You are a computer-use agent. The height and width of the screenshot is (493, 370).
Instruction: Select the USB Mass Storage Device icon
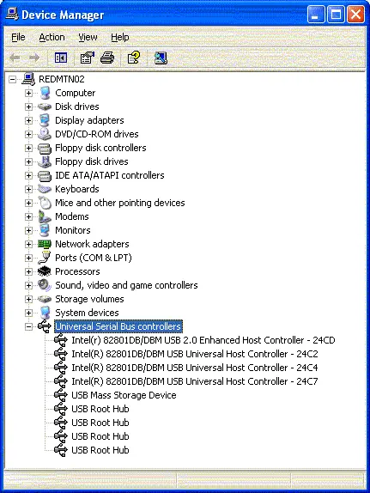coord(60,395)
